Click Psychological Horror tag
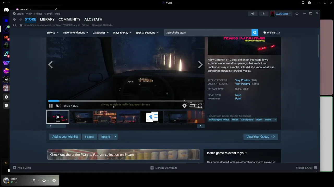334x187 pixels. [x=219, y=120]
